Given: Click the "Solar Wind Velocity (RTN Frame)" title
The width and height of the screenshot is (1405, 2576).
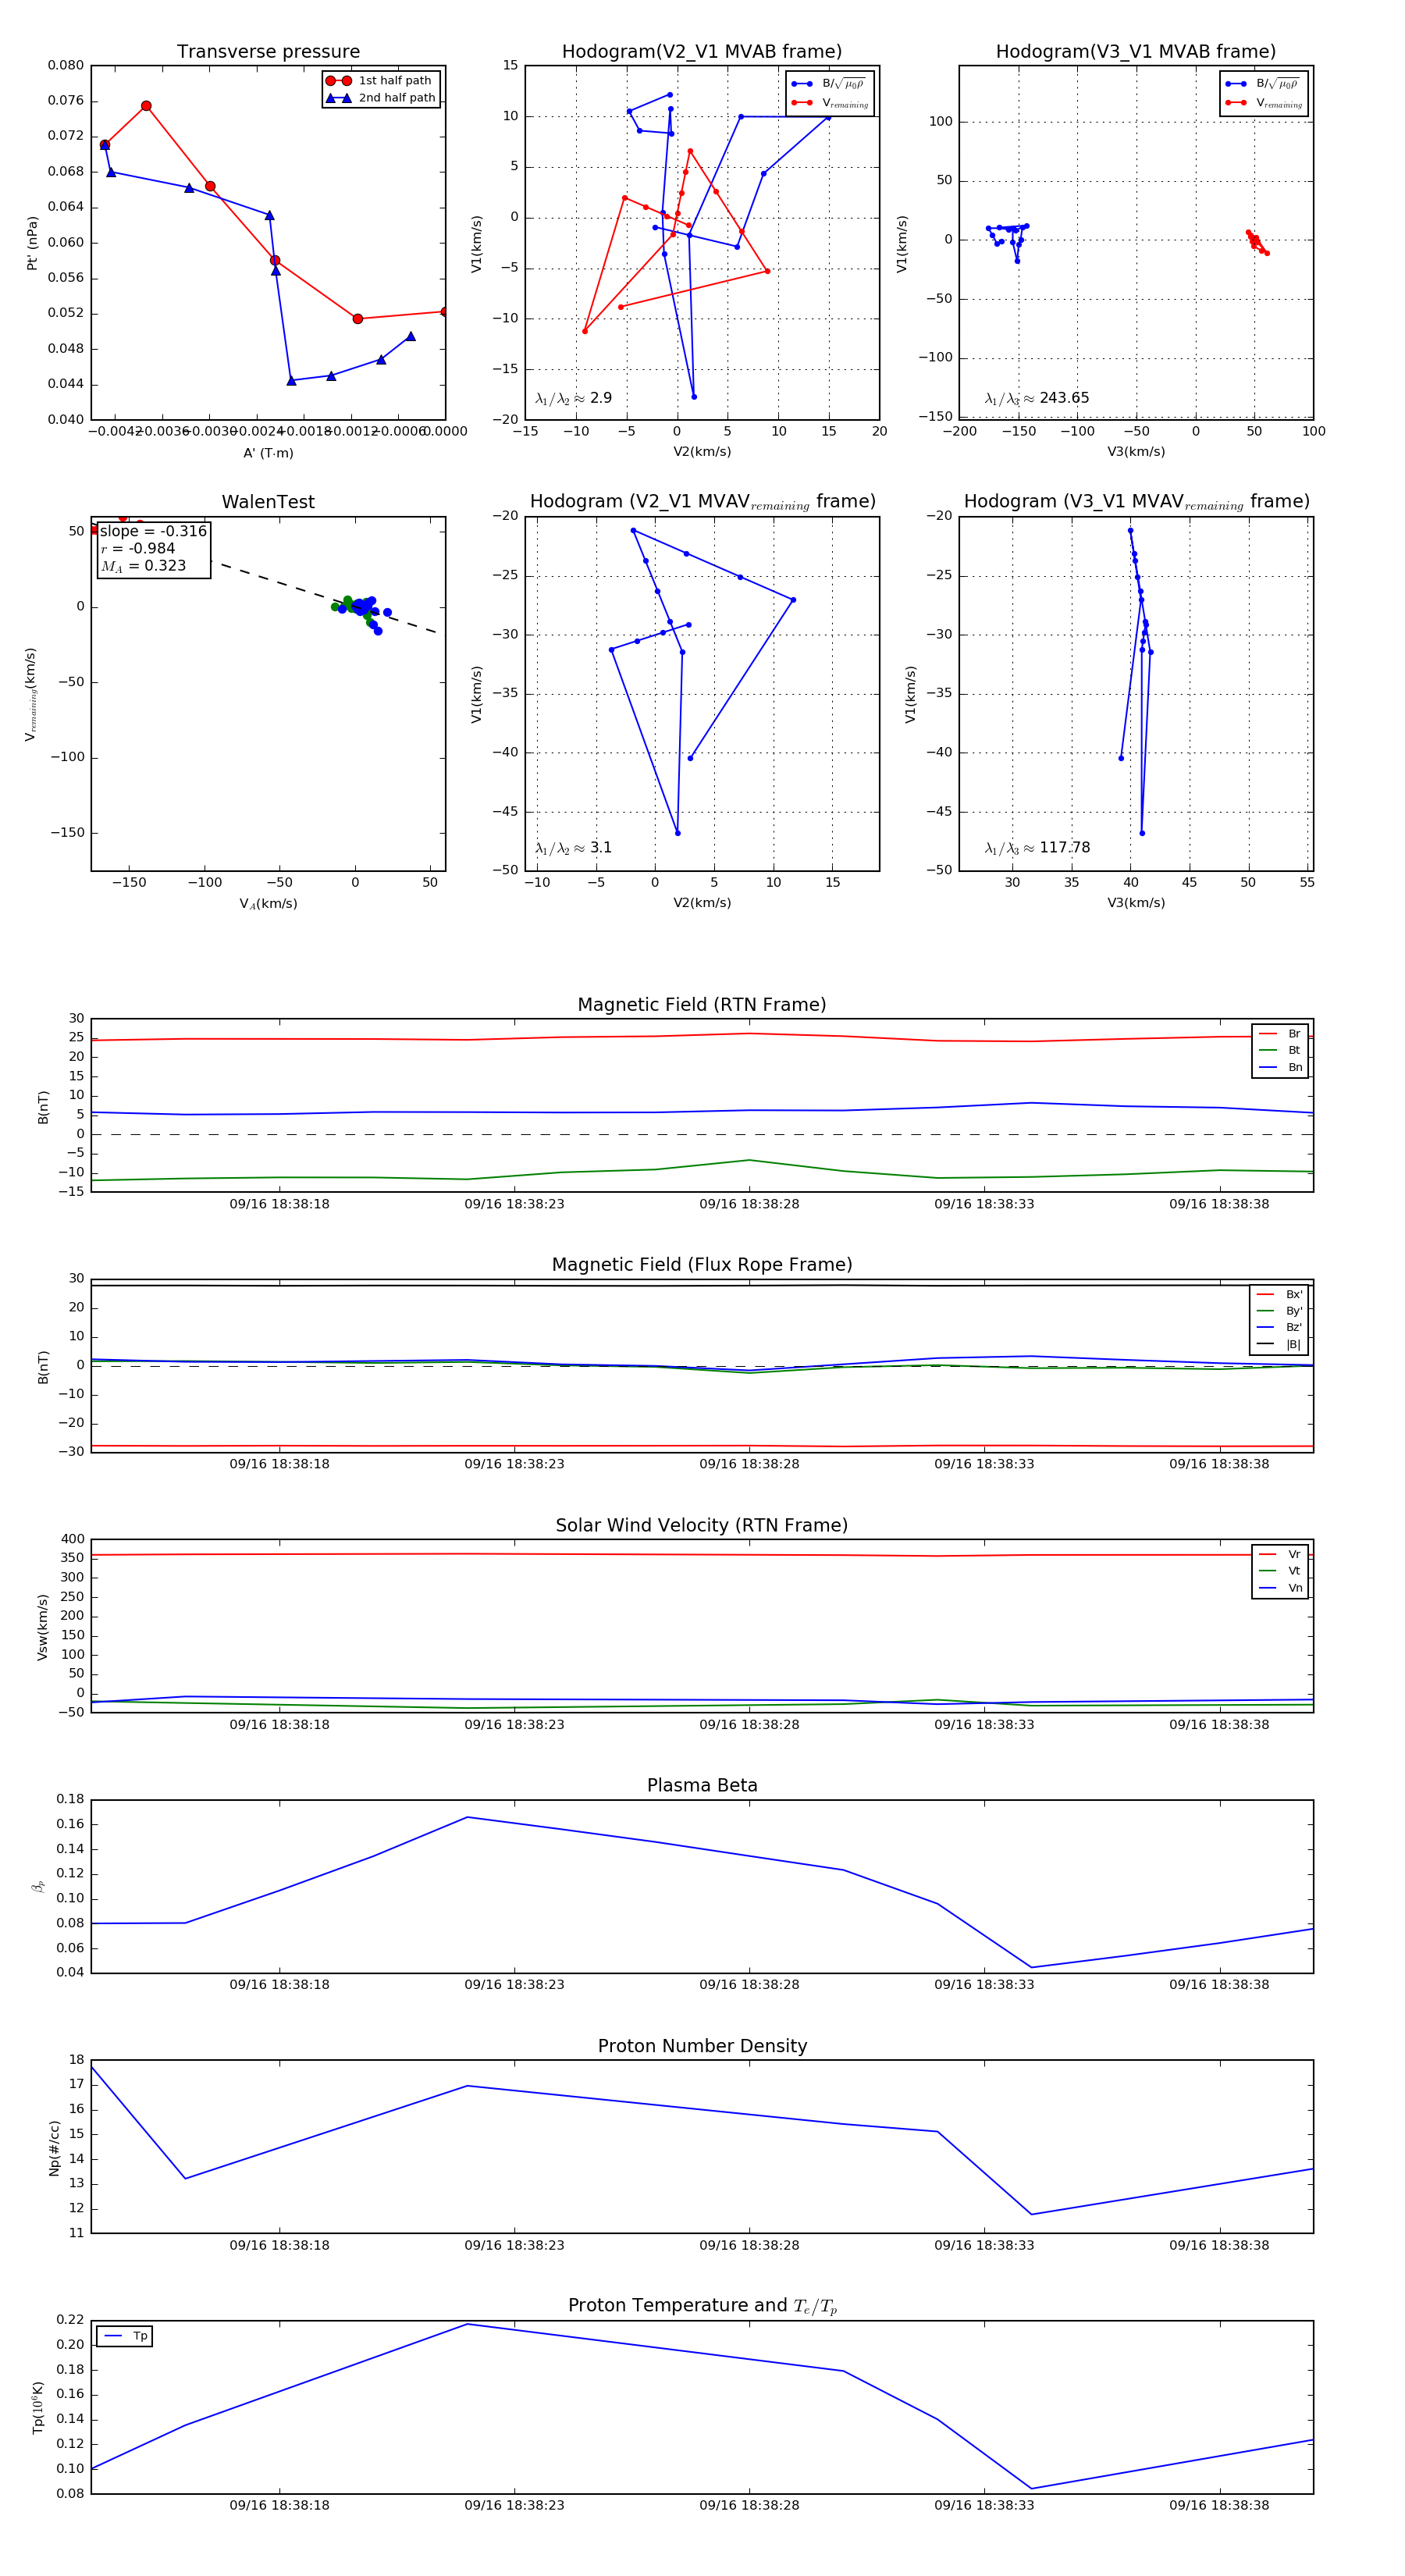Looking at the screenshot, I should click(702, 1526).
